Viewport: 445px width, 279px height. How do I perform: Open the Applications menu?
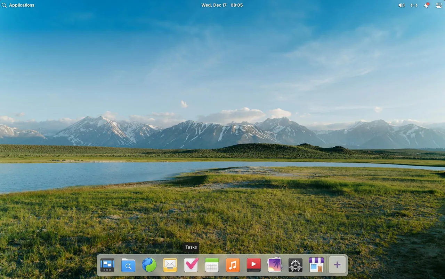(22, 5)
